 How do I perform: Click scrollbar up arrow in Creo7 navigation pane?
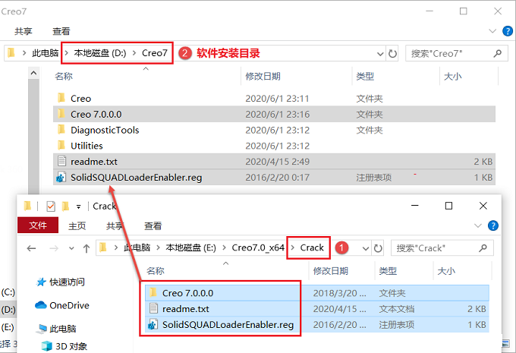33,73
